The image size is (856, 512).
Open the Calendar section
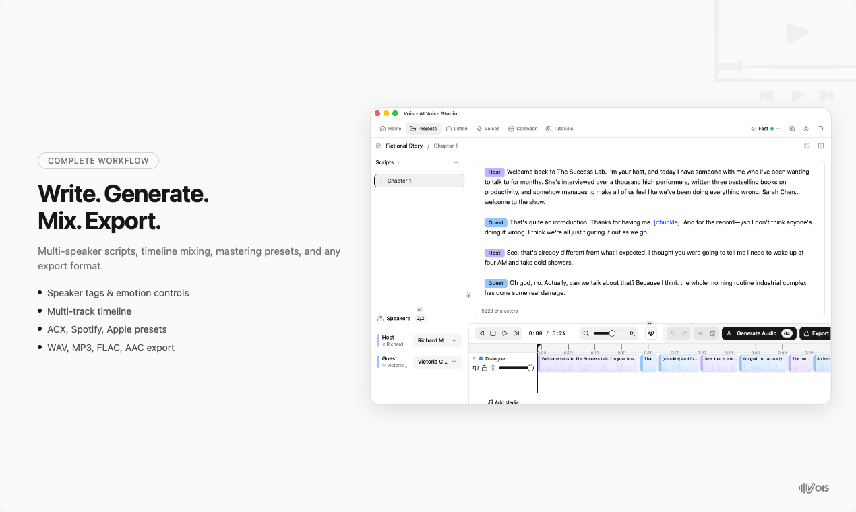[522, 128]
